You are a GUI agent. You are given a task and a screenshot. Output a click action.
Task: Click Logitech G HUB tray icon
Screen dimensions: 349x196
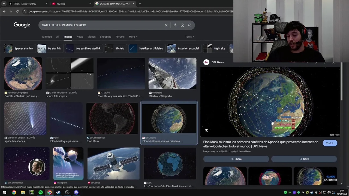303,192
